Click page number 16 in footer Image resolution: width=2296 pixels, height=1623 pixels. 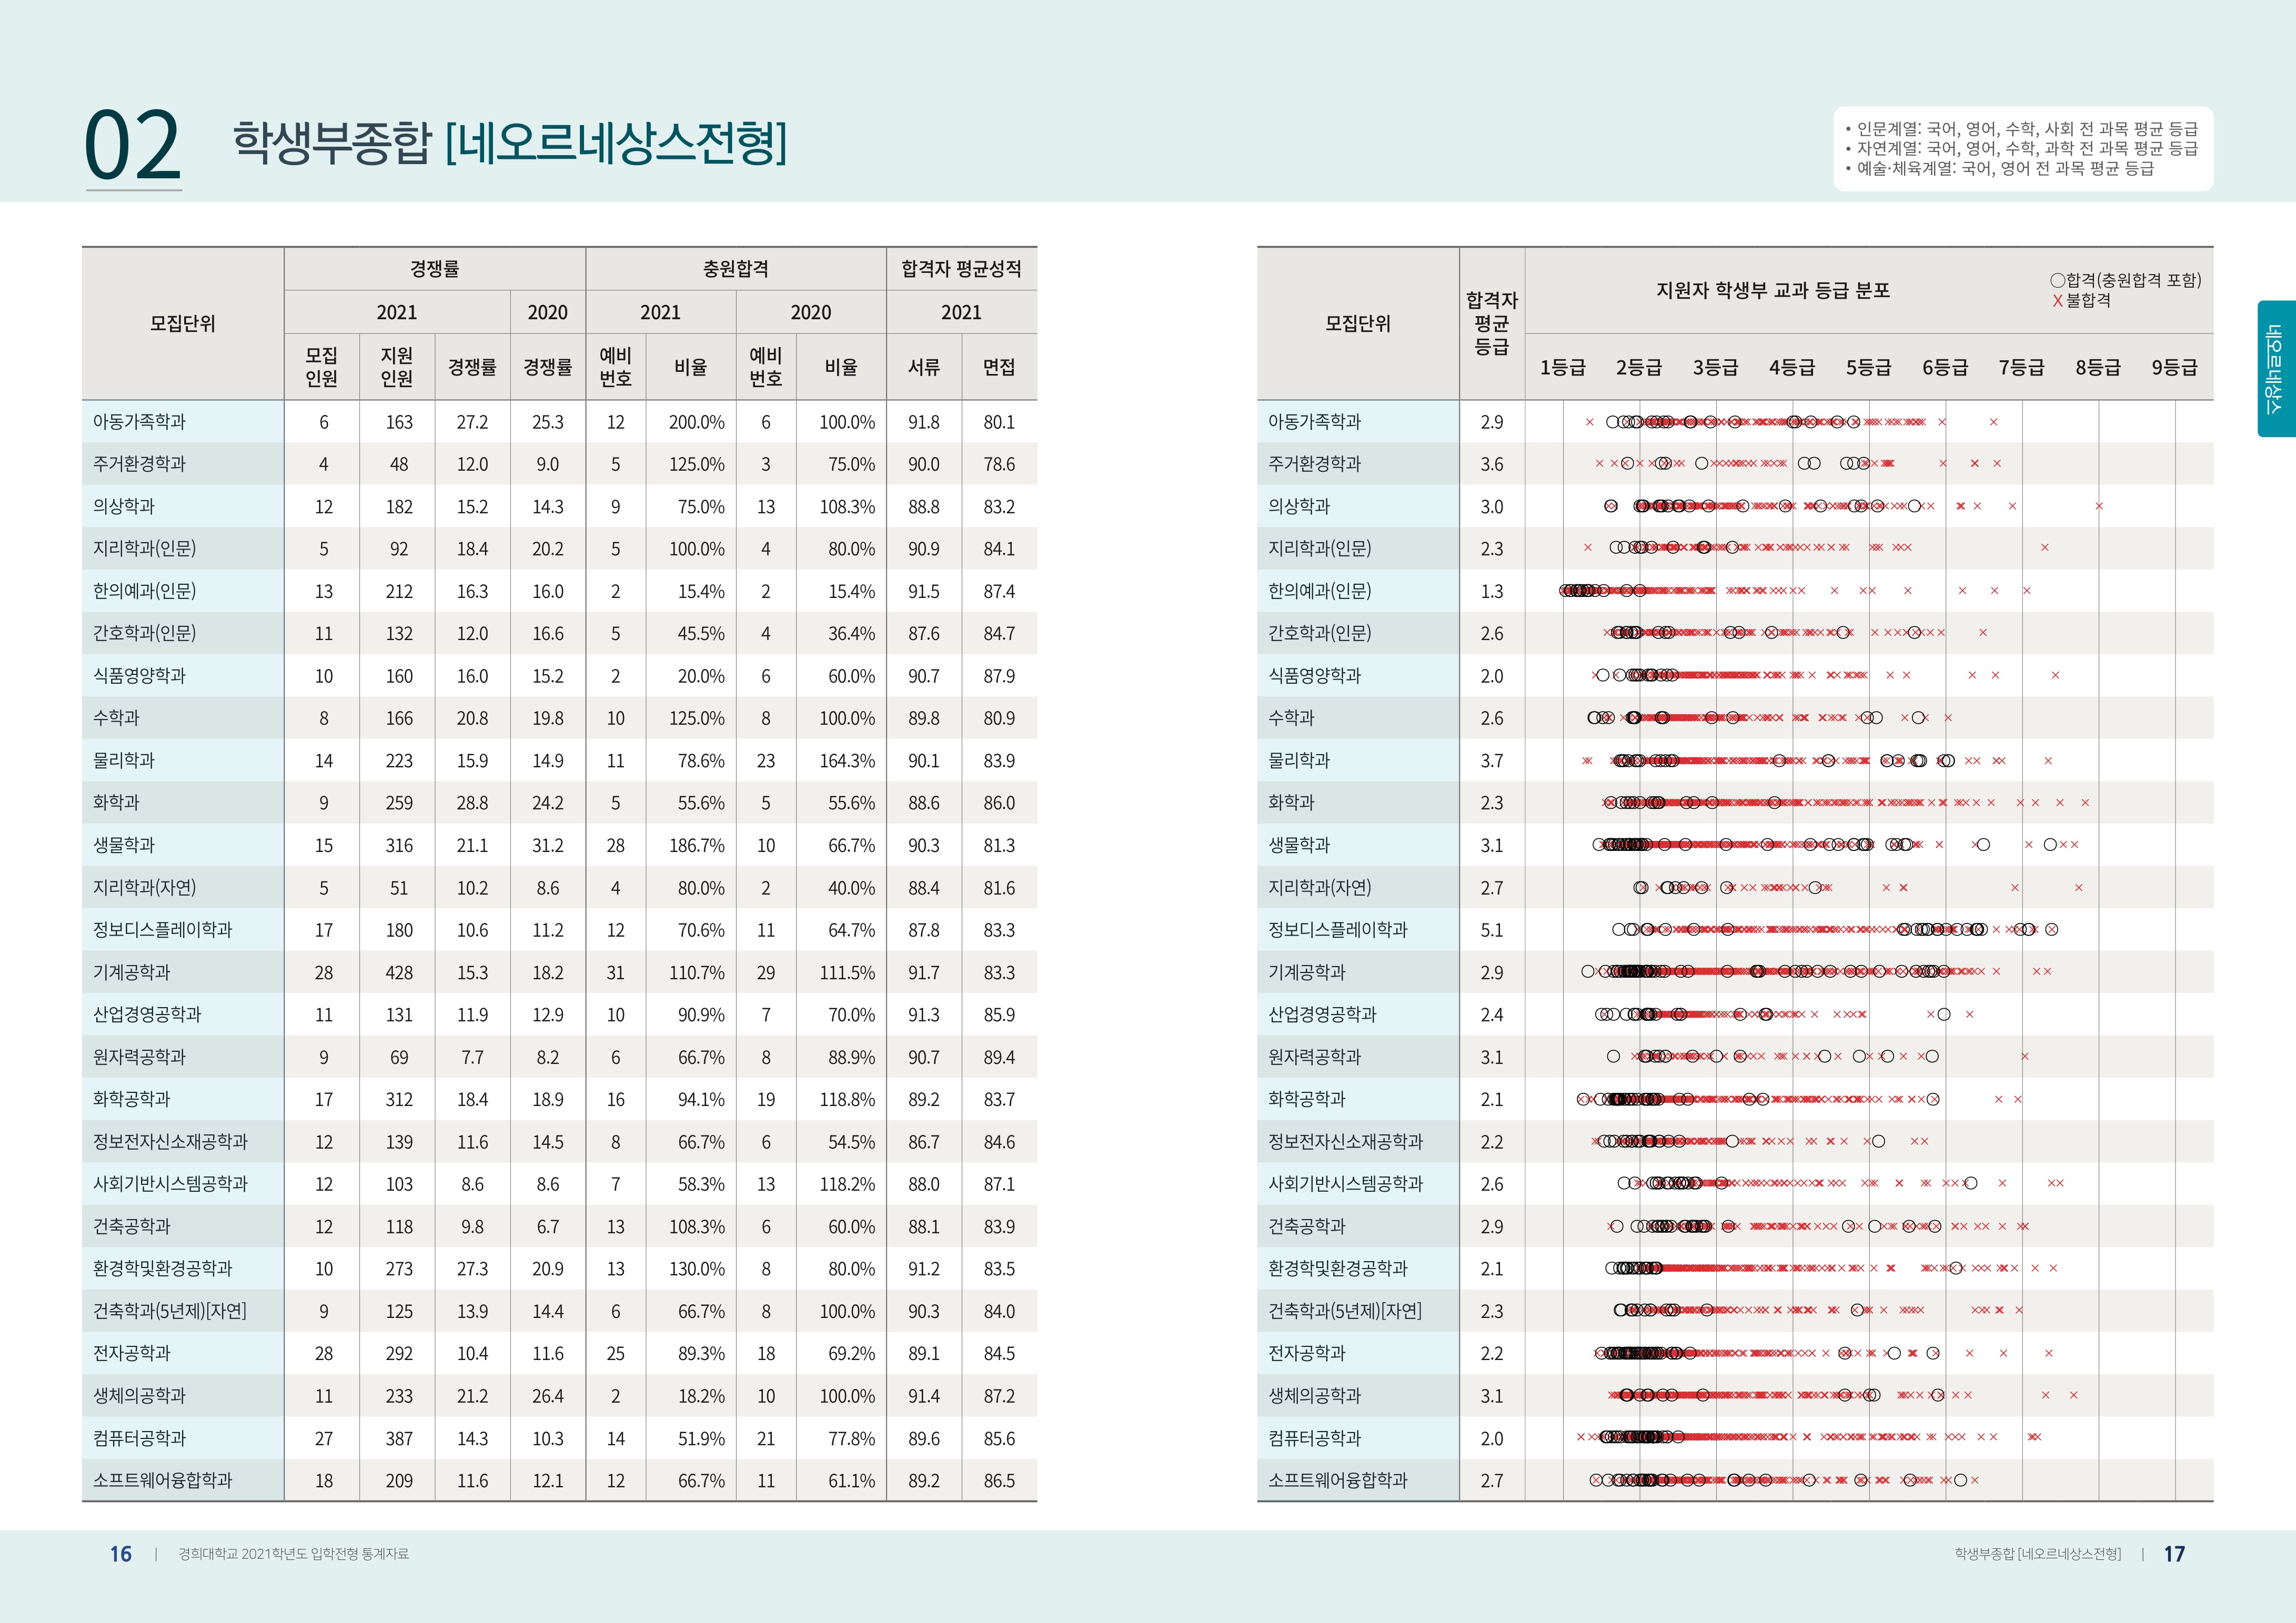[120, 1554]
